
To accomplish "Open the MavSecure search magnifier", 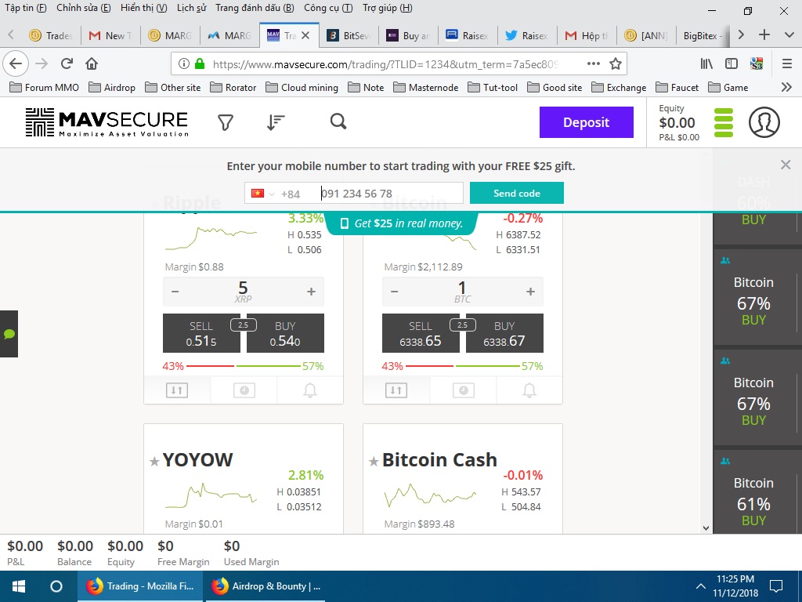I will [338, 121].
